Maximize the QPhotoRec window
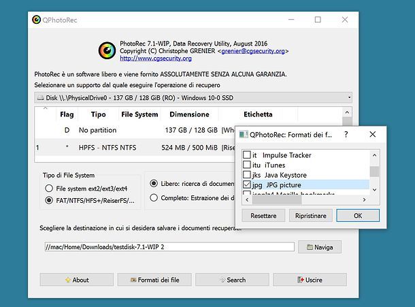This screenshot has height=307, width=415. click(x=318, y=20)
